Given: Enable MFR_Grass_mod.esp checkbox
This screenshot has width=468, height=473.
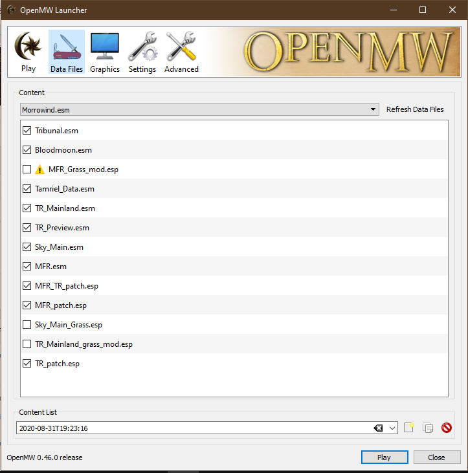Looking at the screenshot, I should coord(27,170).
